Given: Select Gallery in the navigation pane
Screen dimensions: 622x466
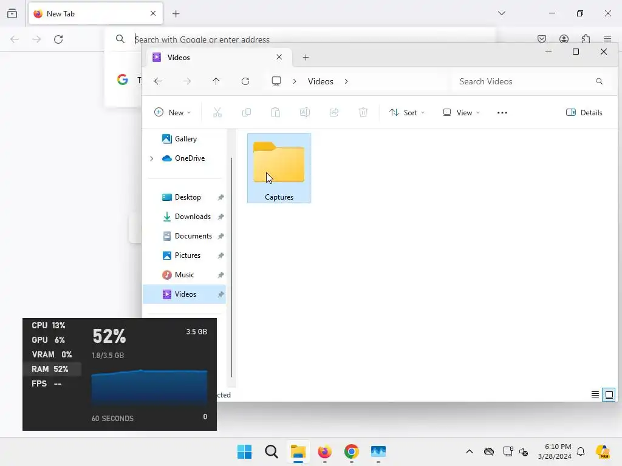Looking at the screenshot, I should pos(185,139).
